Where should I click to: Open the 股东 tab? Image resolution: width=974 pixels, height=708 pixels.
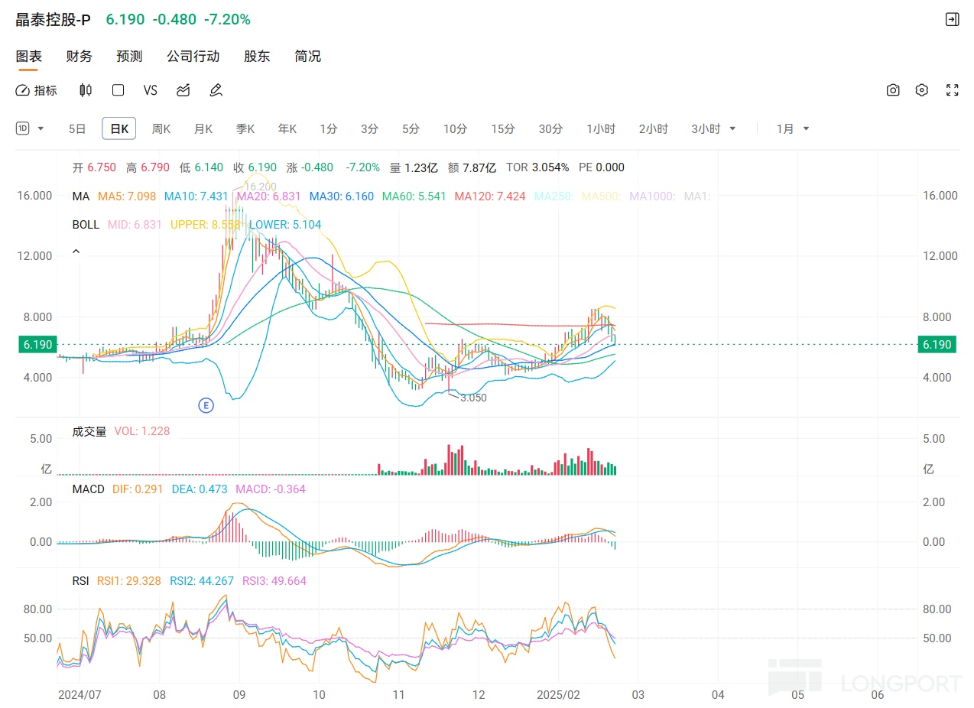tap(256, 57)
